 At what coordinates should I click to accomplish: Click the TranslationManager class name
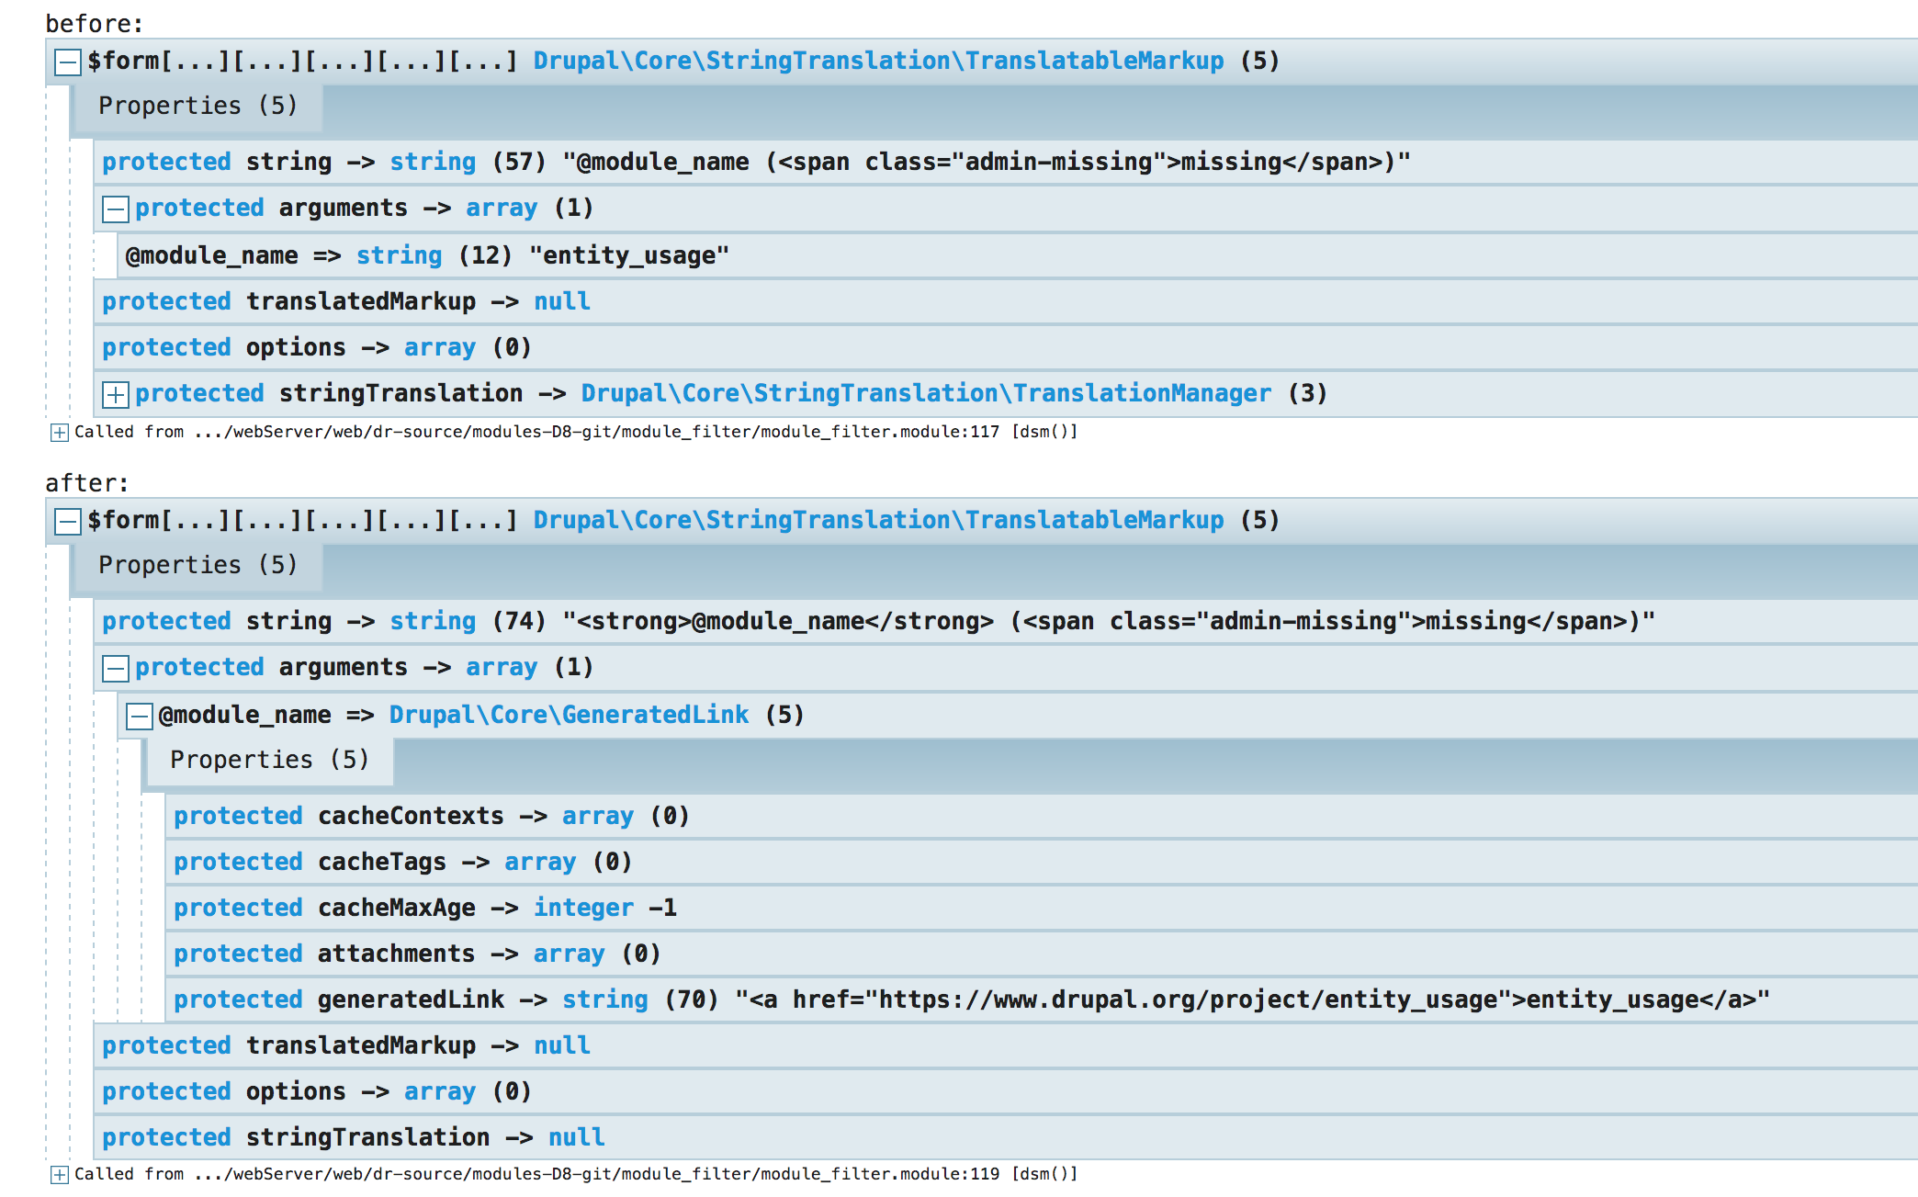(926, 393)
